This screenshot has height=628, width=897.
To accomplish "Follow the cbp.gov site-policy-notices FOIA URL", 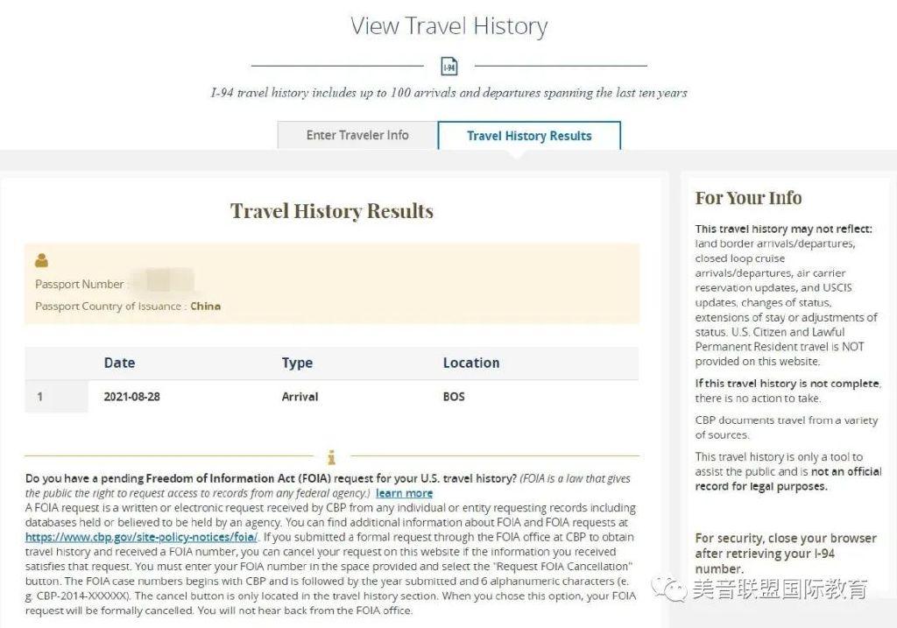I will [x=141, y=537].
